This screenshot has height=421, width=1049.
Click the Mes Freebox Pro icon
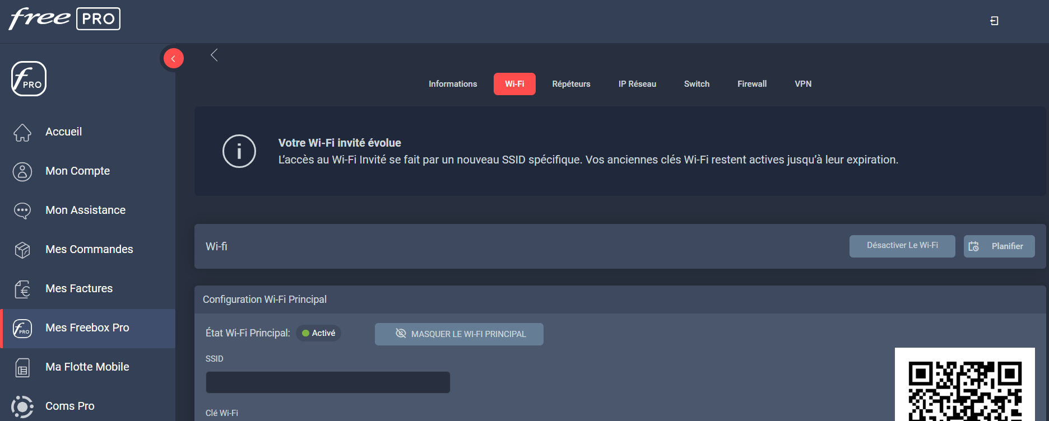[x=22, y=328]
